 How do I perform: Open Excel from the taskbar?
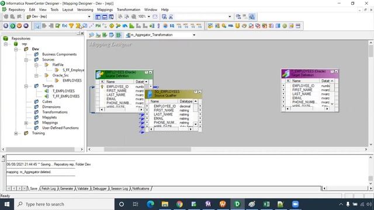266,204
